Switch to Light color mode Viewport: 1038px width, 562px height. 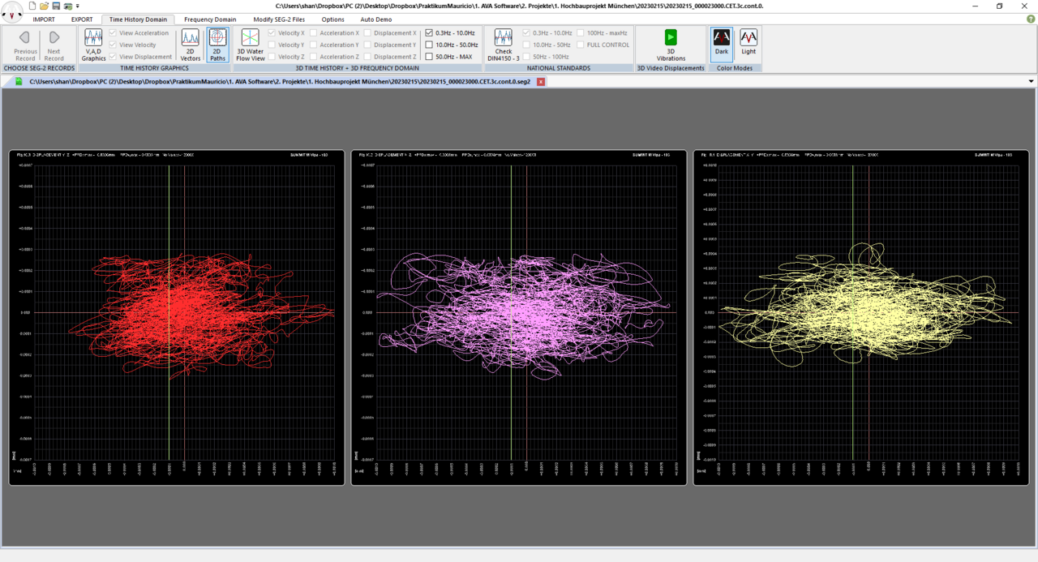point(748,42)
